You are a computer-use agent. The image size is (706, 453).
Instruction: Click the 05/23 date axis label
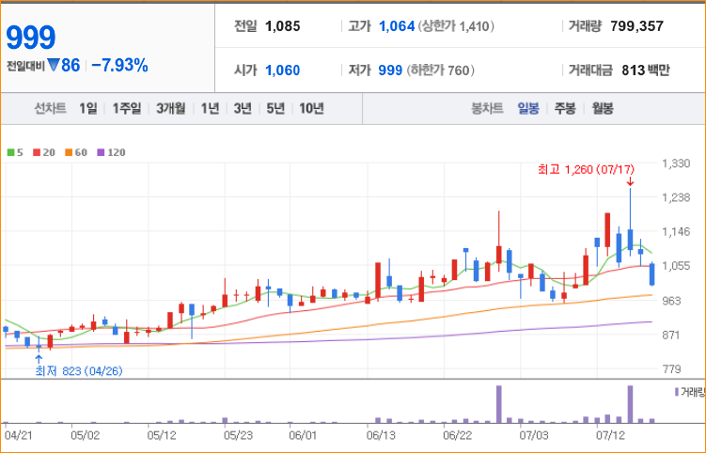tap(238, 435)
